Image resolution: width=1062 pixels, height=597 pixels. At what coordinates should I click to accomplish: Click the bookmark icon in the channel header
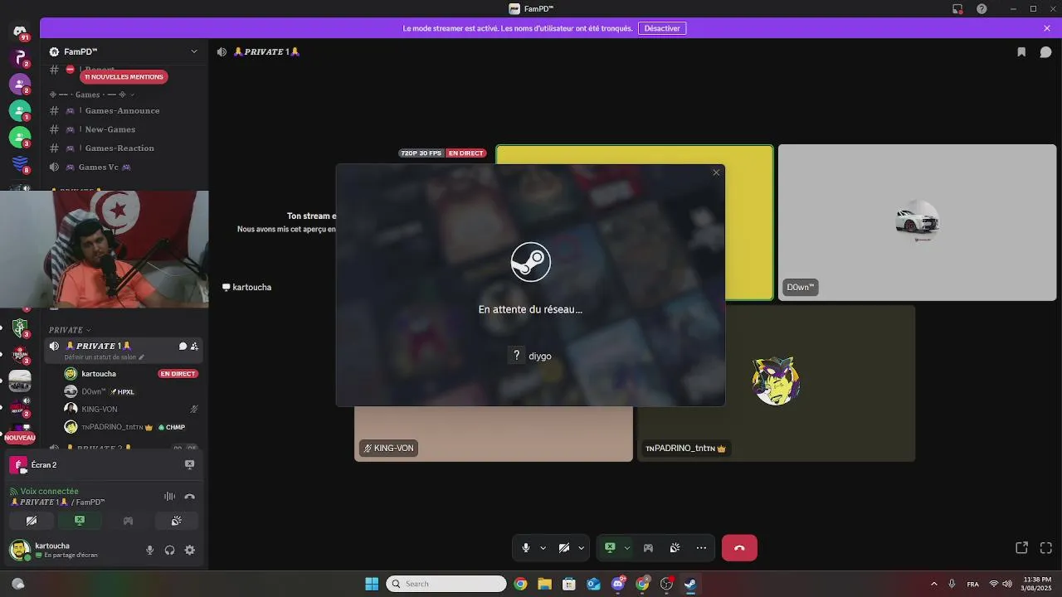1021,51
